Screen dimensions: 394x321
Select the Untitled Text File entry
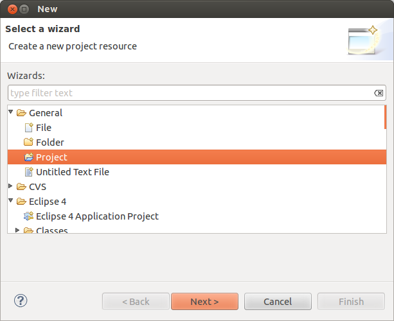tap(72, 172)
